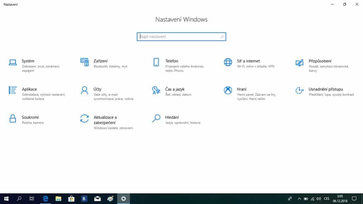The width and height of the screenshot is (363, 204).
Task: Select the Settings gear on taskbar
Action: tap(123, 199)
